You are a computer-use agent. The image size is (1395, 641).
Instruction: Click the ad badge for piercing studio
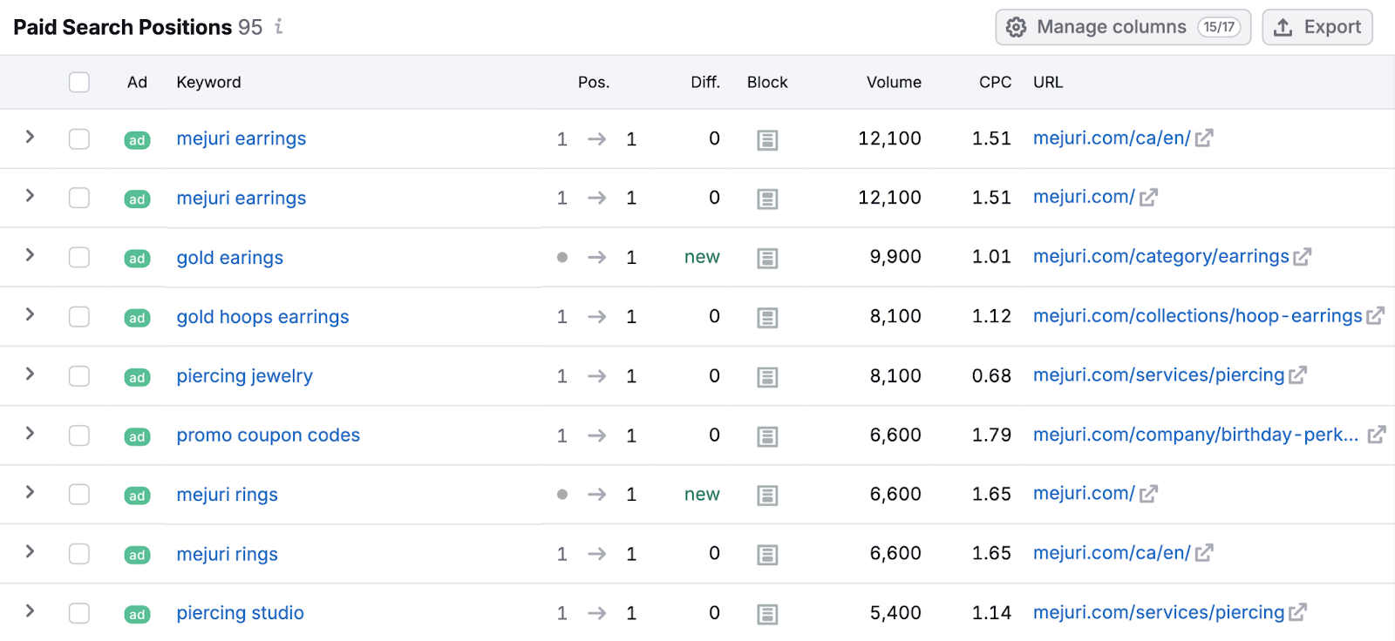point(137,614)
